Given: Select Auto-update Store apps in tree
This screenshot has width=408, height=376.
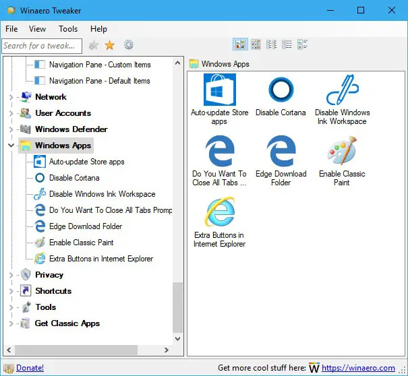Looking at the screenshot, I should pos(86,162).
